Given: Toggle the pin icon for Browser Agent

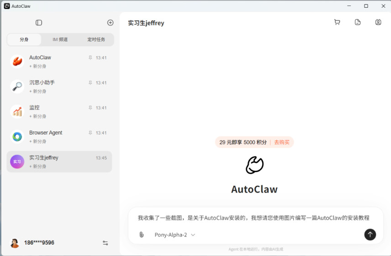Looking at the screenshot, I should click(90, 133).
